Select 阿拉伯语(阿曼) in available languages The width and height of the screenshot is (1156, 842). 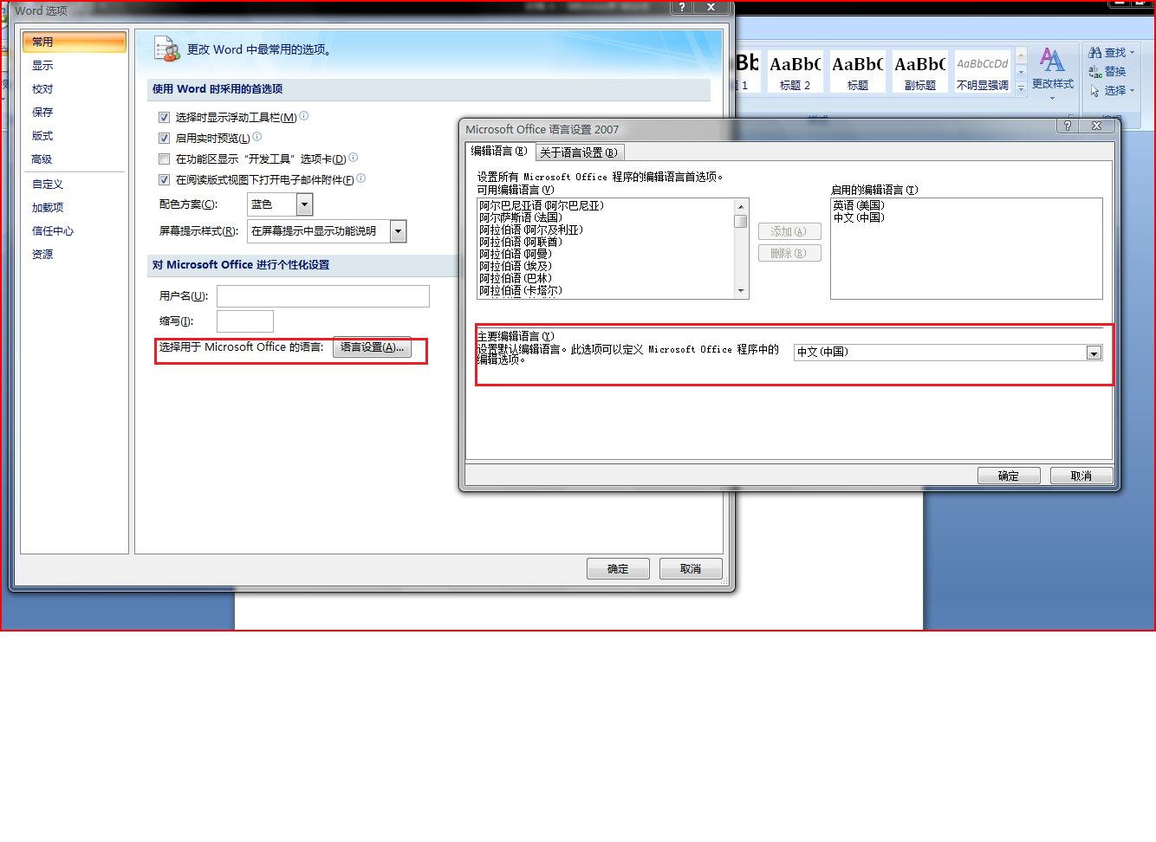tap(516, 254)
